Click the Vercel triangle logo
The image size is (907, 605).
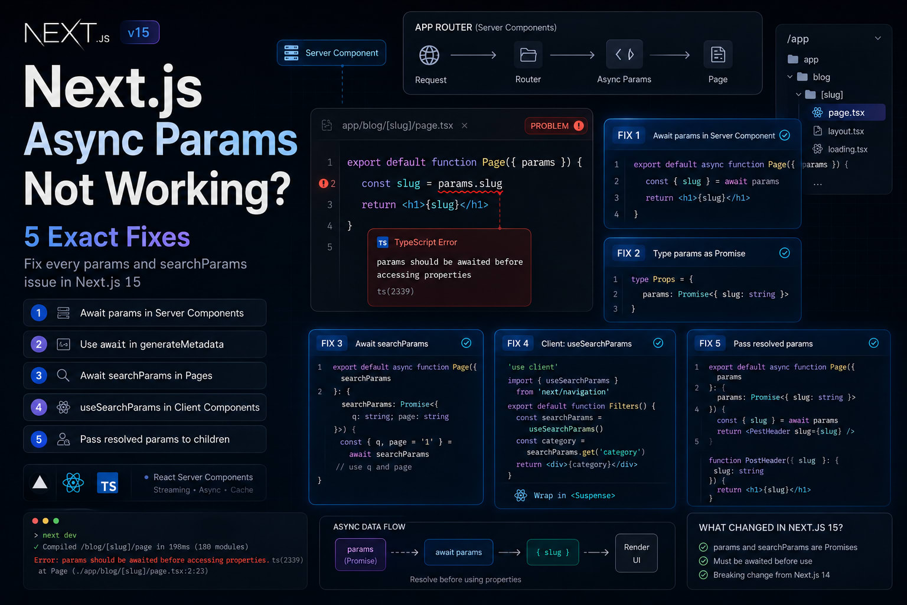pos(40,482)
